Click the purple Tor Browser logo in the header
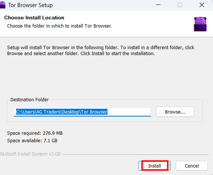This screenshot has width=213, height=175. [200, 24]
